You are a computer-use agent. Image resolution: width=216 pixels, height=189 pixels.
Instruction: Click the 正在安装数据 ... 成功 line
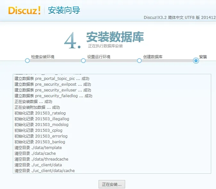[x=33, y=102]
